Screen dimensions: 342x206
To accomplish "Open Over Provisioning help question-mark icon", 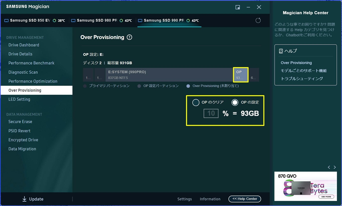I will click(129, 37).
